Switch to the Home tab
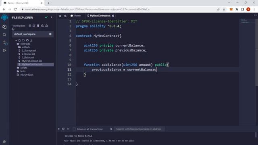 [75, 16]
